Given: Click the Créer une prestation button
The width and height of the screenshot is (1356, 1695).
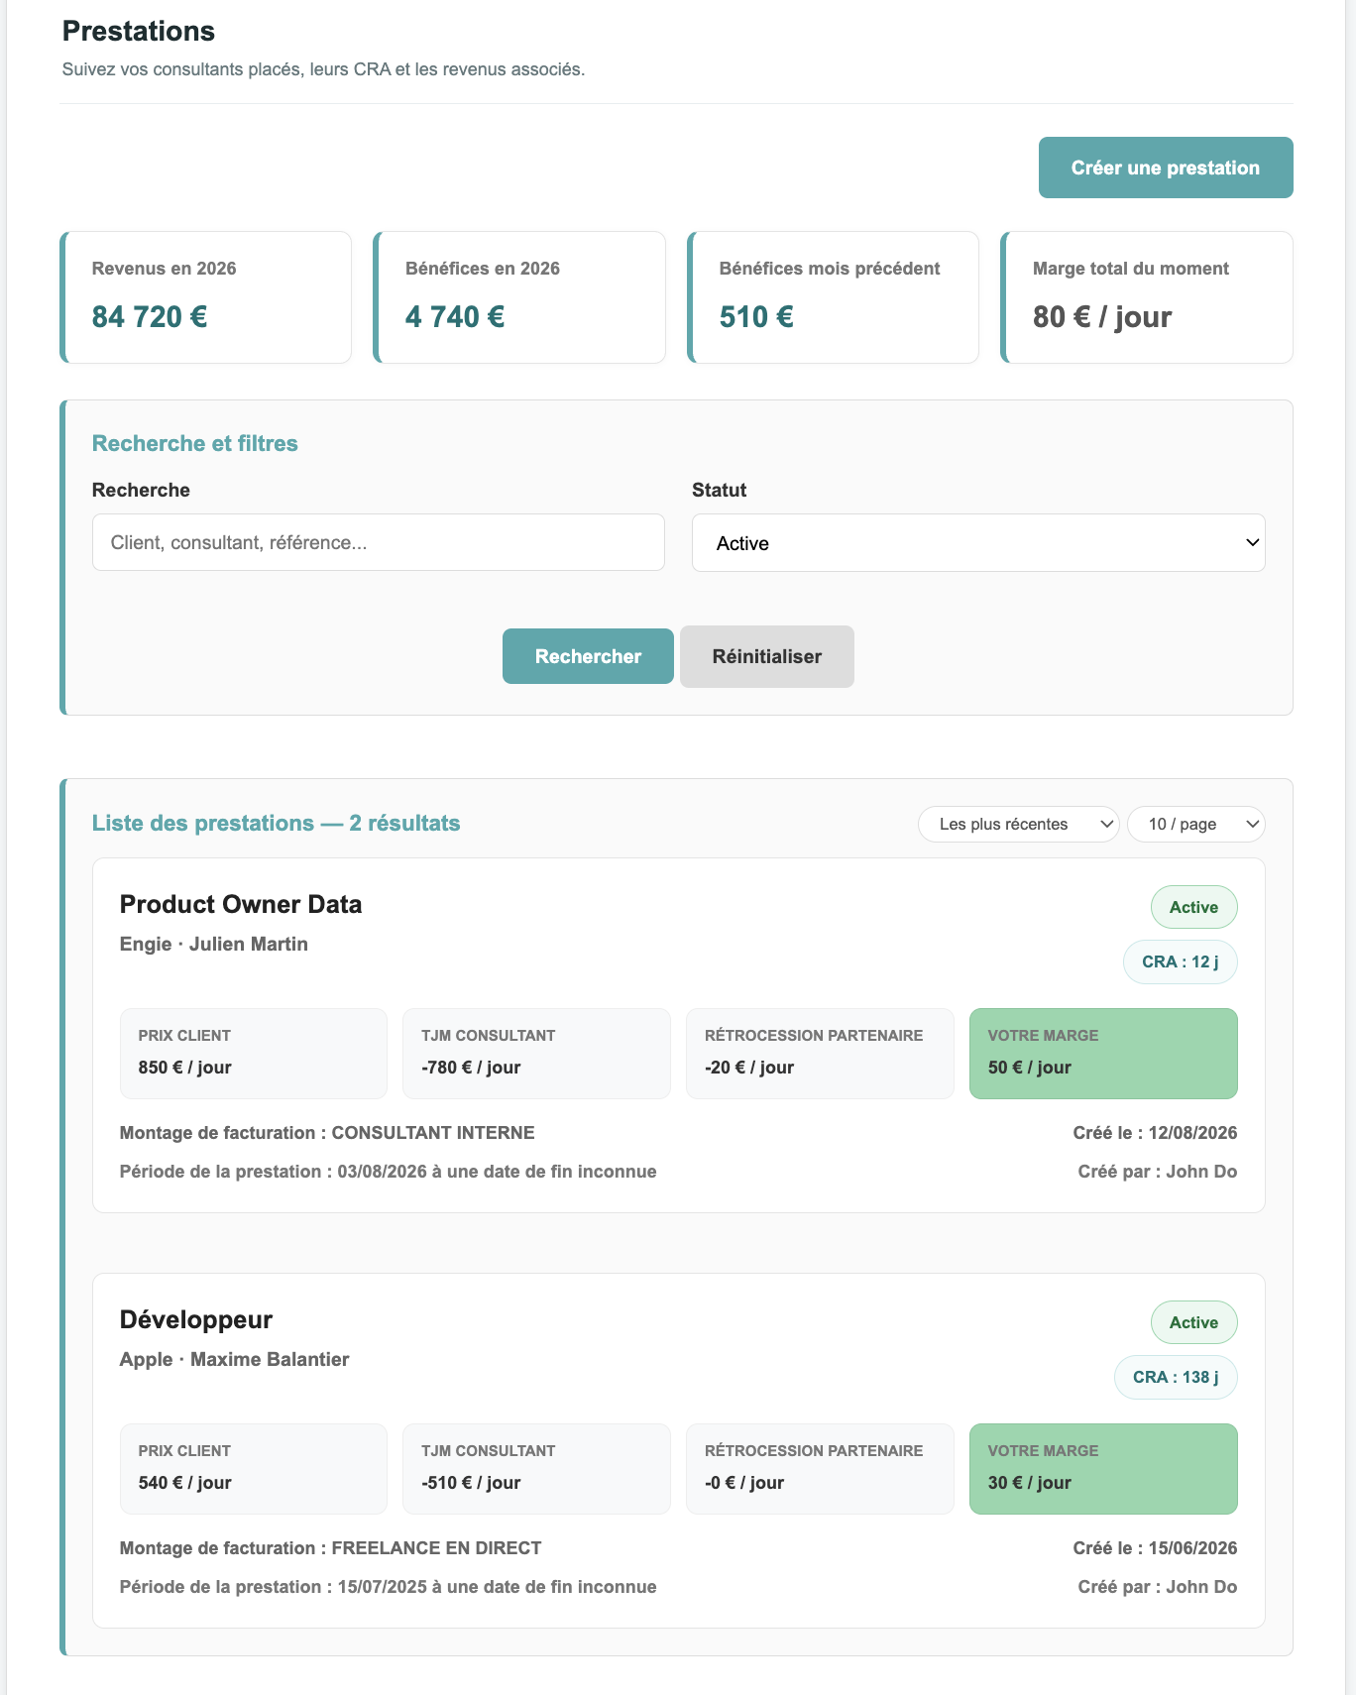Looking at the screenshot, I should pyautogui.click(x=1166, y=168).
